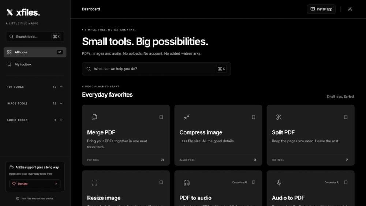Click the Audio to PDF card title

[288, 198]
